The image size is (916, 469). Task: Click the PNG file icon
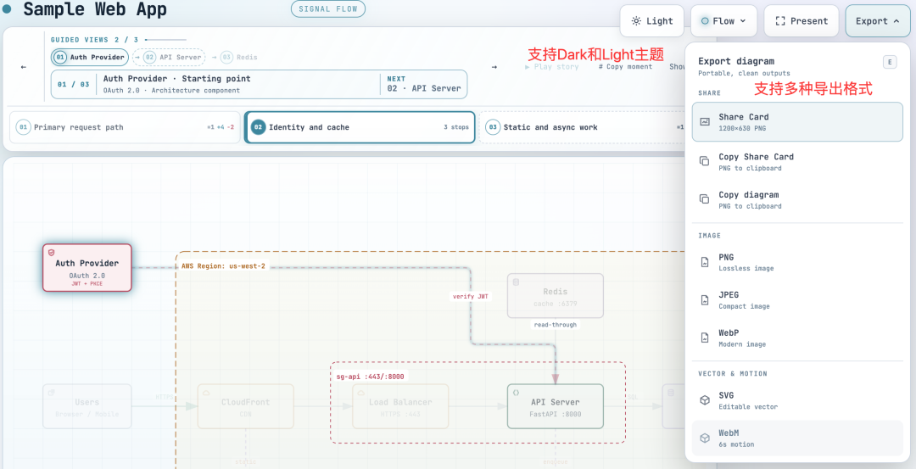pyautogui.click(x=705, y=262)
